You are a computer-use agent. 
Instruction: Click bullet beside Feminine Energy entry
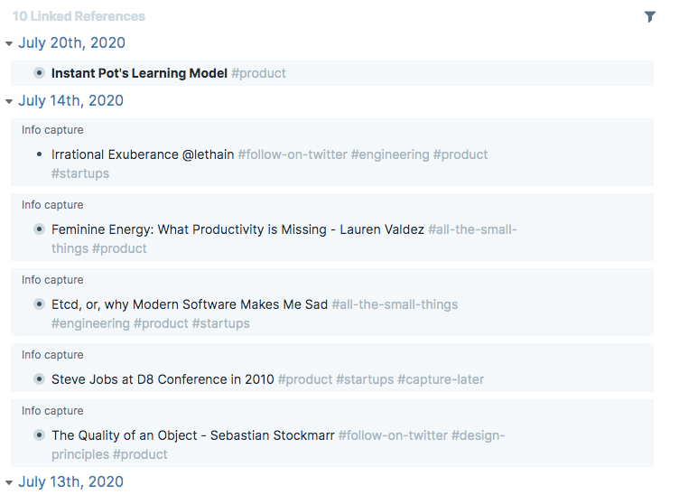40,229
